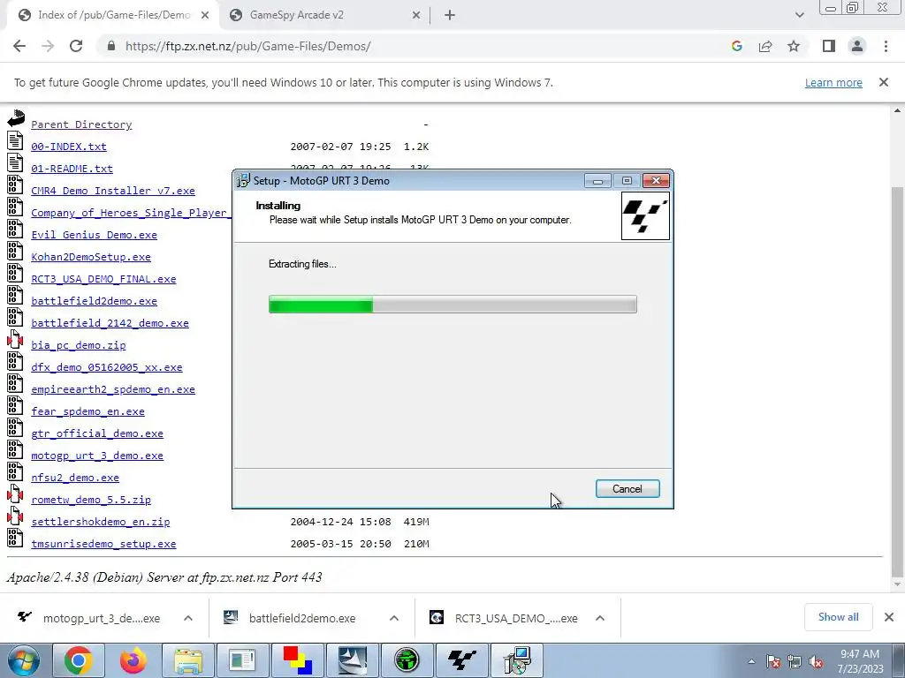Expand options for battlefield2demo.exe download
This screenshot has height=678, width=905.
[394, 618]
